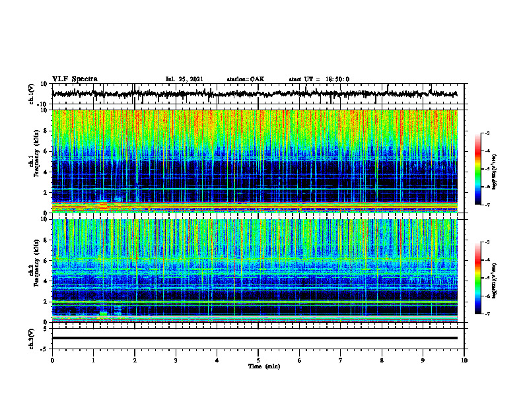Click the "3" tick label on the time axis
The height and width of the screenshot is (404, 523).
176,360
